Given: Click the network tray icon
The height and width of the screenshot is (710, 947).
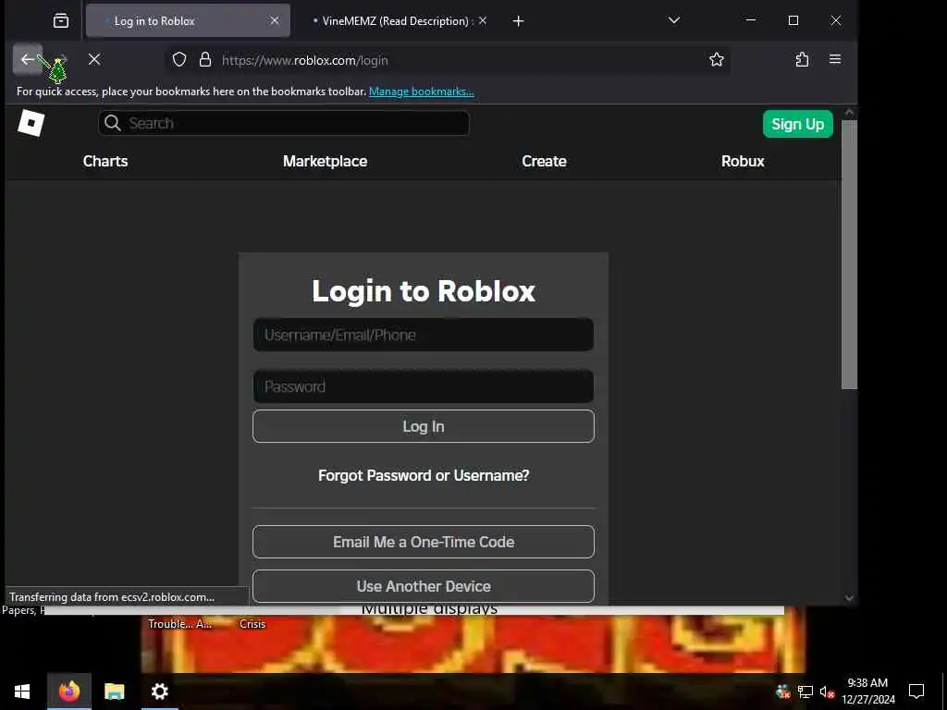Looking at the screenshot, I should tap(805, 692).
